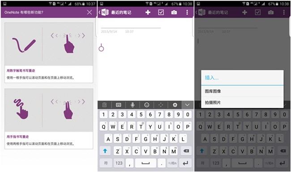Open overflow menu dots in middle screen
The image size is (291, 172).
187,13
